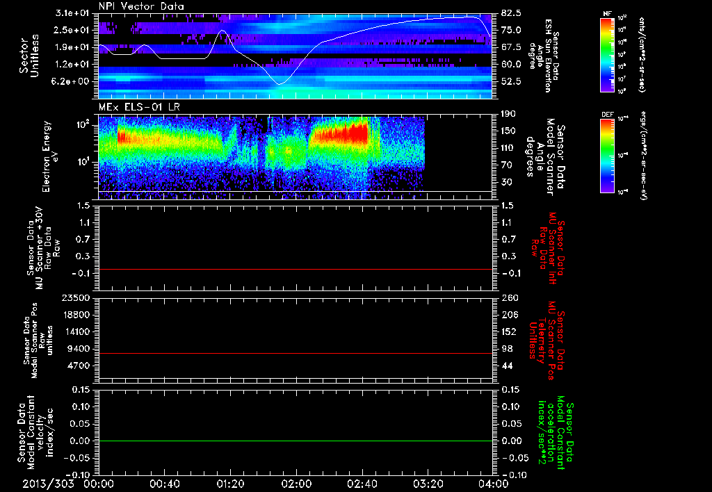Viewport: 712px width, 492px height.
Task: Click the 67.5 sun elevation tick label
Action: (511, 47)
